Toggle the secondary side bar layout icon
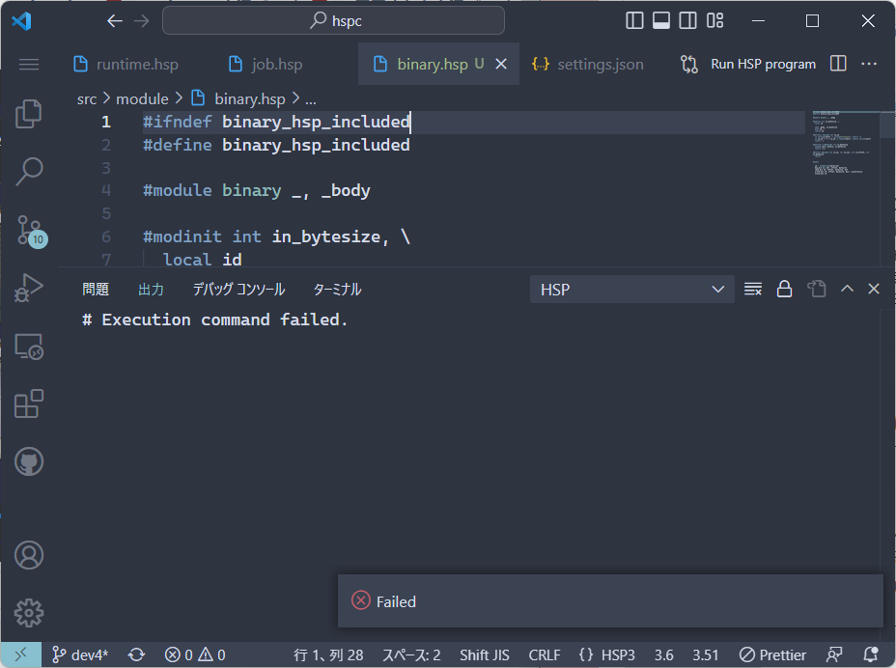This screenshot has width=896, height=668. [688, 20]
